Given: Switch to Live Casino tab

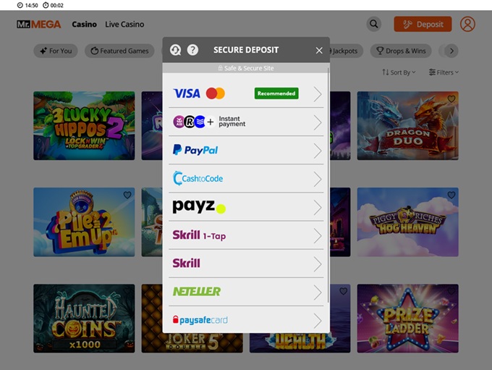Looking at the screenshot, I should point(124,24).
